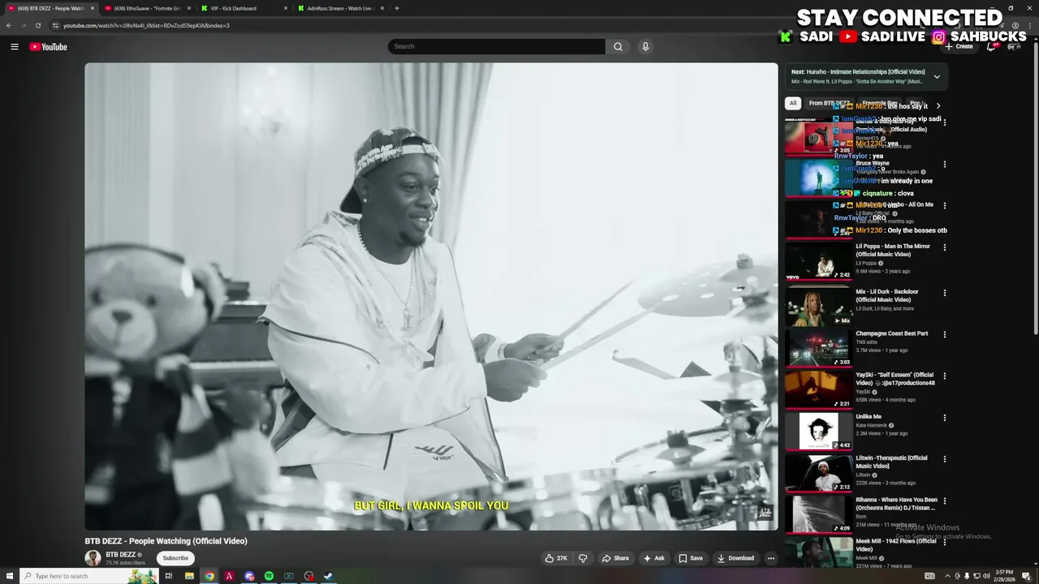
Task: Click the Unlike Me video thumbnail
Action: pyautogui.click(x=818, y=431)
